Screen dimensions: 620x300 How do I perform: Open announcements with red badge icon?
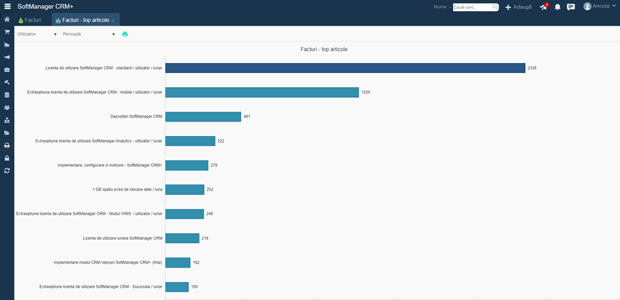tap(544, 7)
